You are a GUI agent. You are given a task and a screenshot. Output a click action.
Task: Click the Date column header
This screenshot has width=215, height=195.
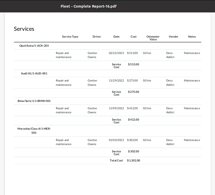point(116,37)
